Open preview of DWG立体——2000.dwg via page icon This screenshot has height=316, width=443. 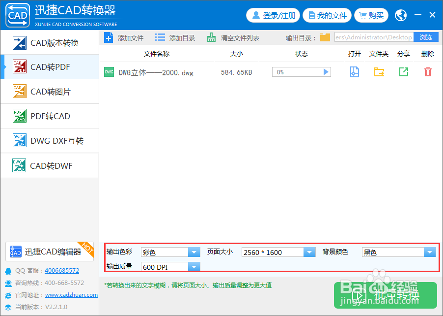[x=354, y=72]
